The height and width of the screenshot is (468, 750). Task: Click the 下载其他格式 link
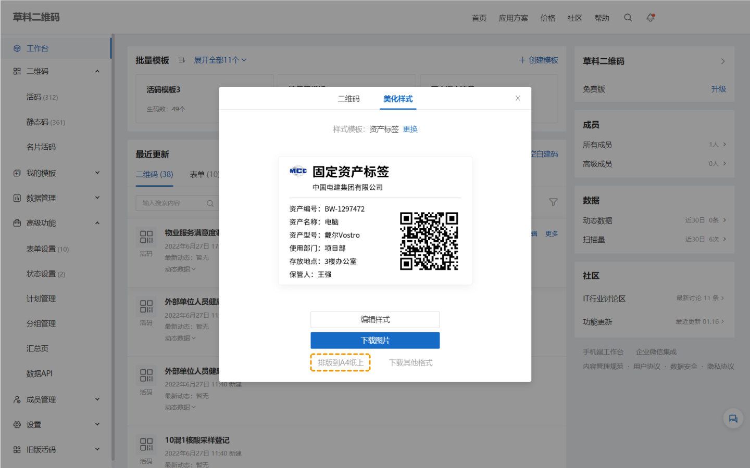point(410,363)
